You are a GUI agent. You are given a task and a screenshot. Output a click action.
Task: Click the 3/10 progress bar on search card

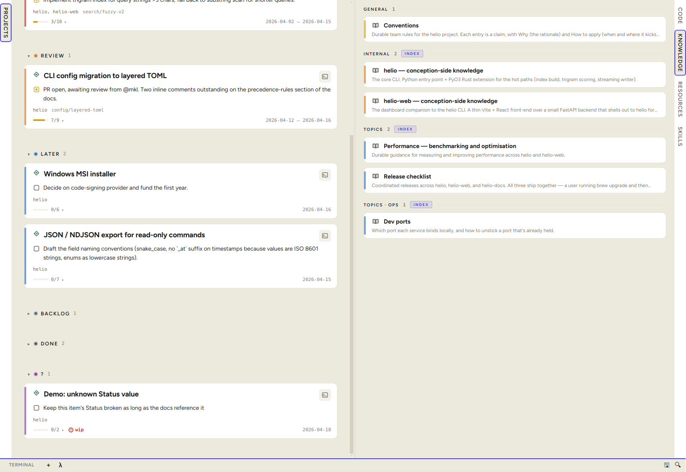click(41, 21)
